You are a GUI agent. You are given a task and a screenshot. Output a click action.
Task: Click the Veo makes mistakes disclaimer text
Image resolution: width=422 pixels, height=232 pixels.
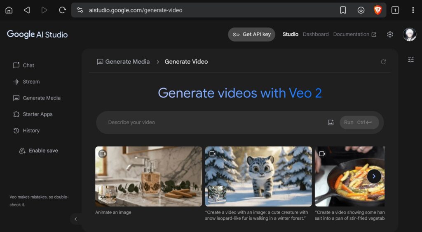pos(39,201)
